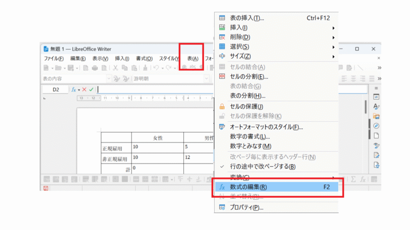Click the redo arrow icon
The height and width of the screenshot is (230, 410).
tap(169, 68)
